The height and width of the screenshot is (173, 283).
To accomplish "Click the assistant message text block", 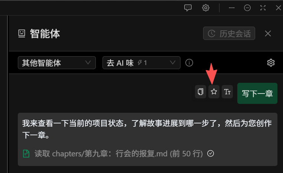I will [147, 139].
